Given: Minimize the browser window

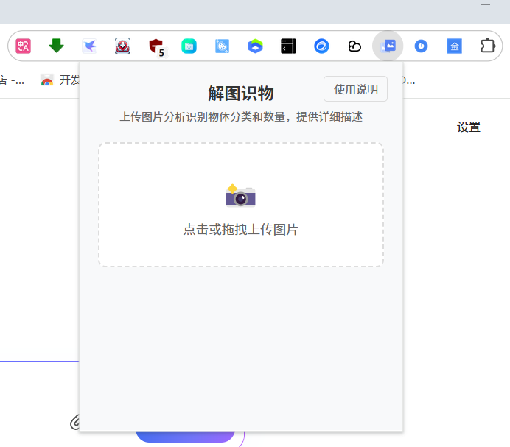Looking at the screenshot, I should pos(485,5).
